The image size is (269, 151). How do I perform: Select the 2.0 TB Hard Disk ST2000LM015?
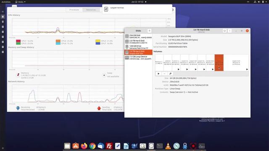(x=138, y=42)
